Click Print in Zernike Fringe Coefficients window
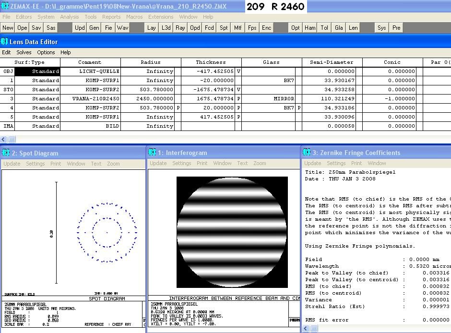Screen dimensions: 451x333 pyautogui.click(x=356, y=163)
